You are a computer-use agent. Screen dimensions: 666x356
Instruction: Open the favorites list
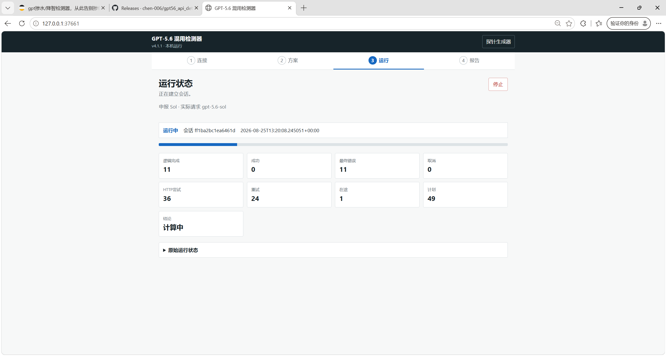pos(599,23)
